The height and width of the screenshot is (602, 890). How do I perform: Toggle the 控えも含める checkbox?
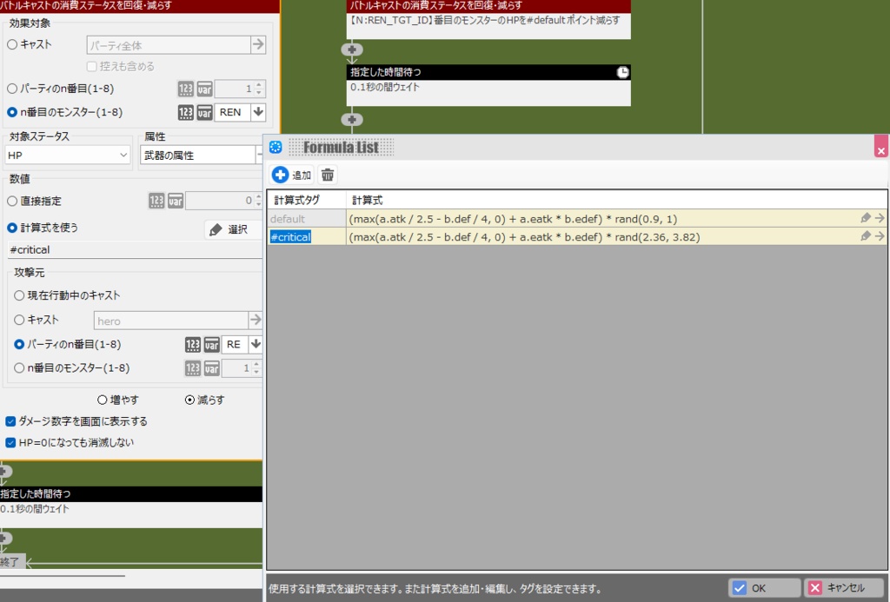pyautogui.click(x=91, y=66)
